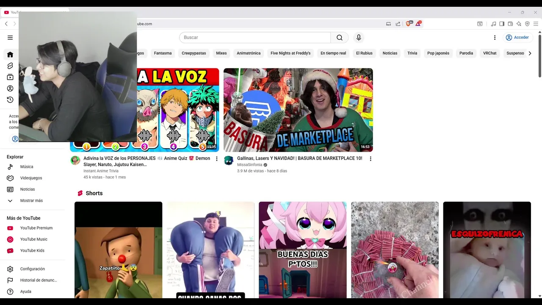
Task: Open YouTube Kids link
Action: tap(32, 251)
